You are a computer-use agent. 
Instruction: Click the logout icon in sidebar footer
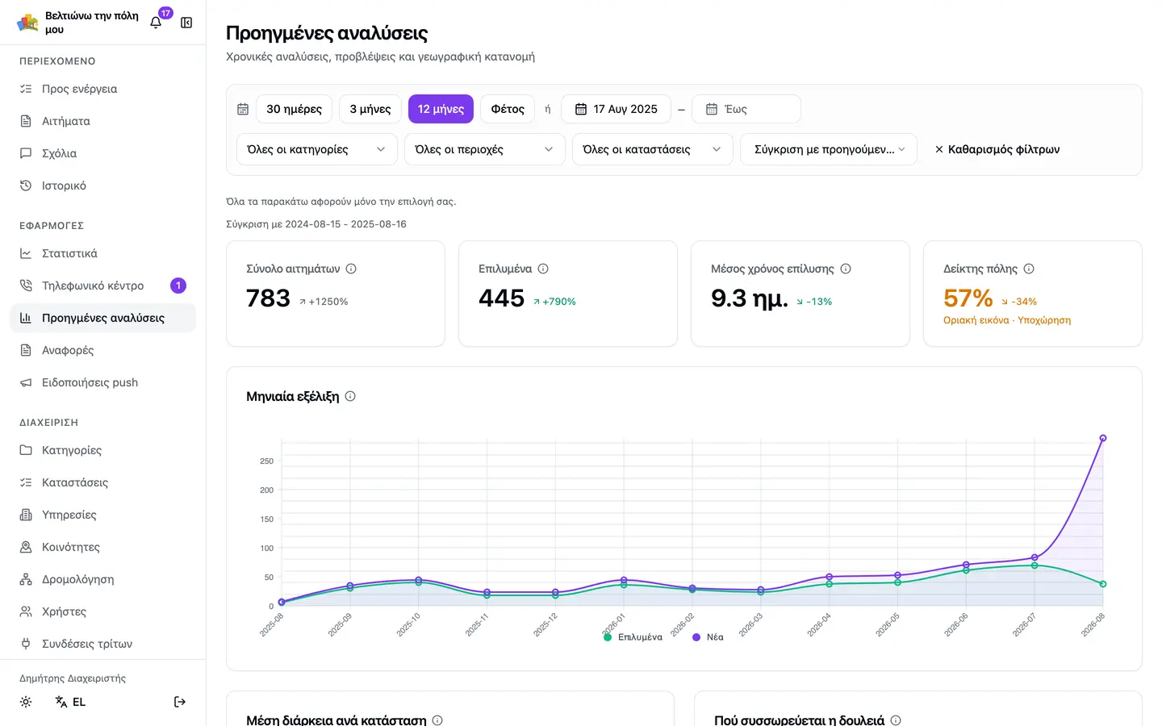point(180,702)
